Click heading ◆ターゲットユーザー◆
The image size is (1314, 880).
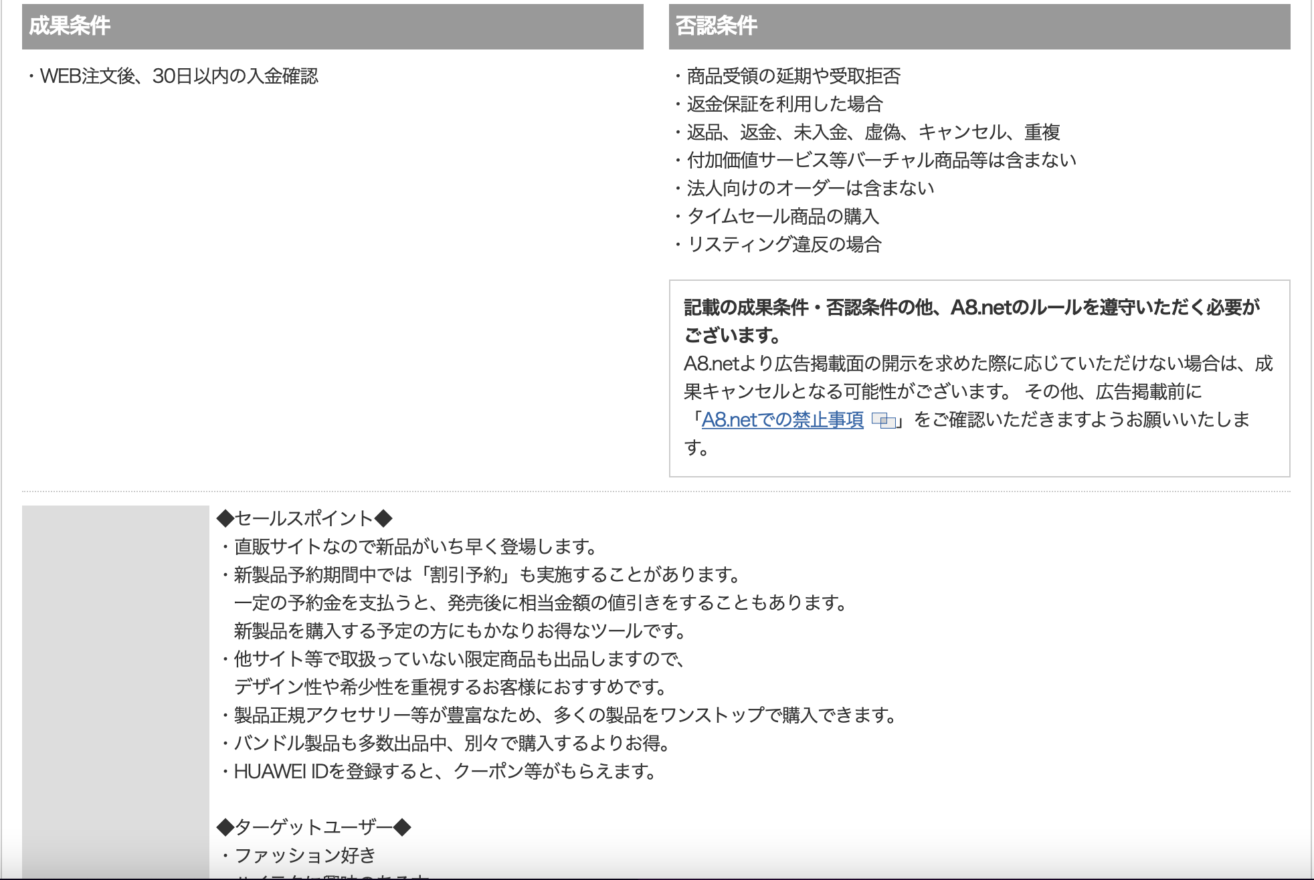314,828
